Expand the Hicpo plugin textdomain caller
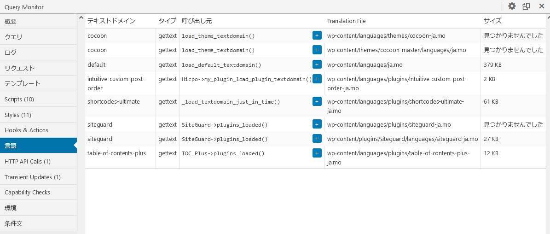 [317, 79]
